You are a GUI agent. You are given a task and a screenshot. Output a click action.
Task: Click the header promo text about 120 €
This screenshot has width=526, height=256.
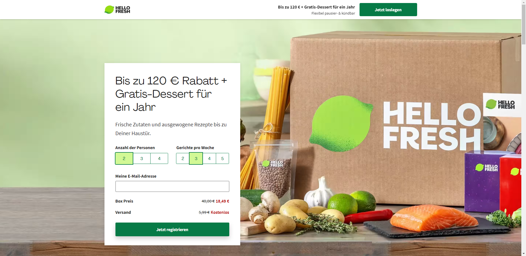pos(316,7)
